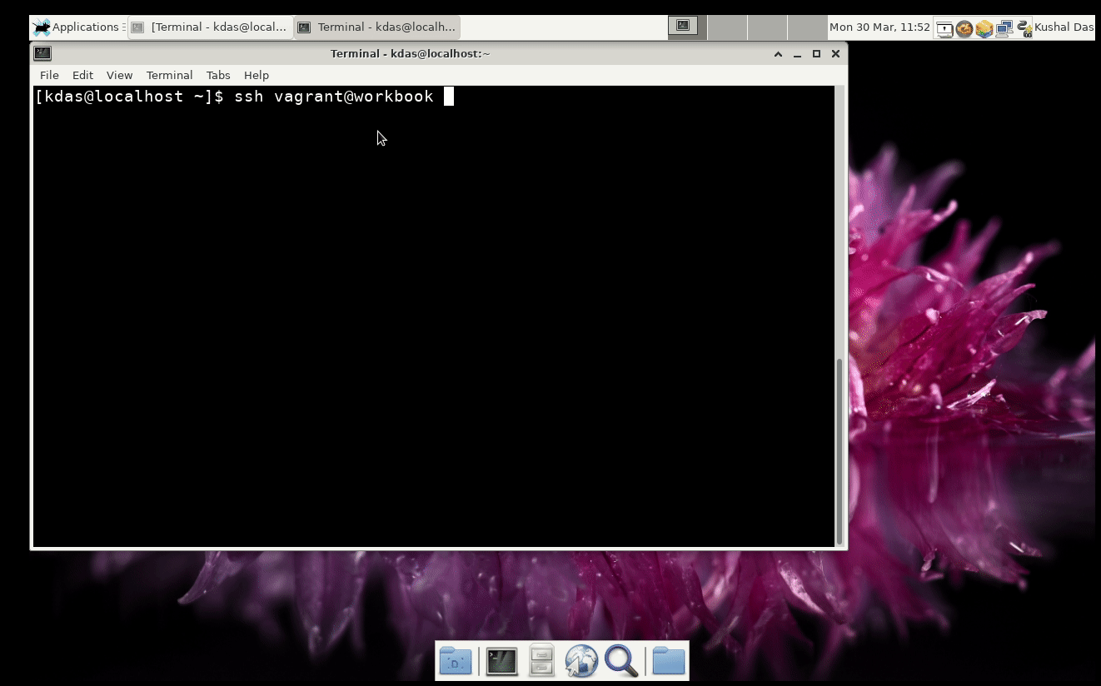
Task: Open the Kushal Das user menu
Action: (x=1064, y=27)
